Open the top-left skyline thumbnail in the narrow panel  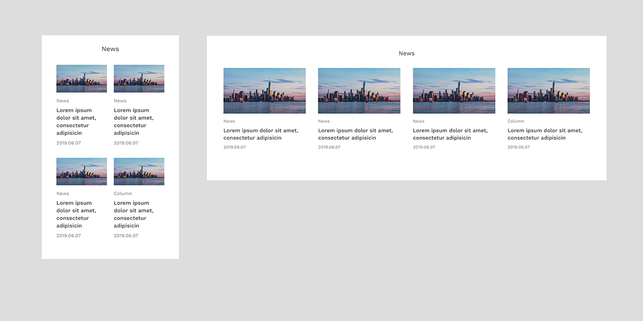coord(81,79)
